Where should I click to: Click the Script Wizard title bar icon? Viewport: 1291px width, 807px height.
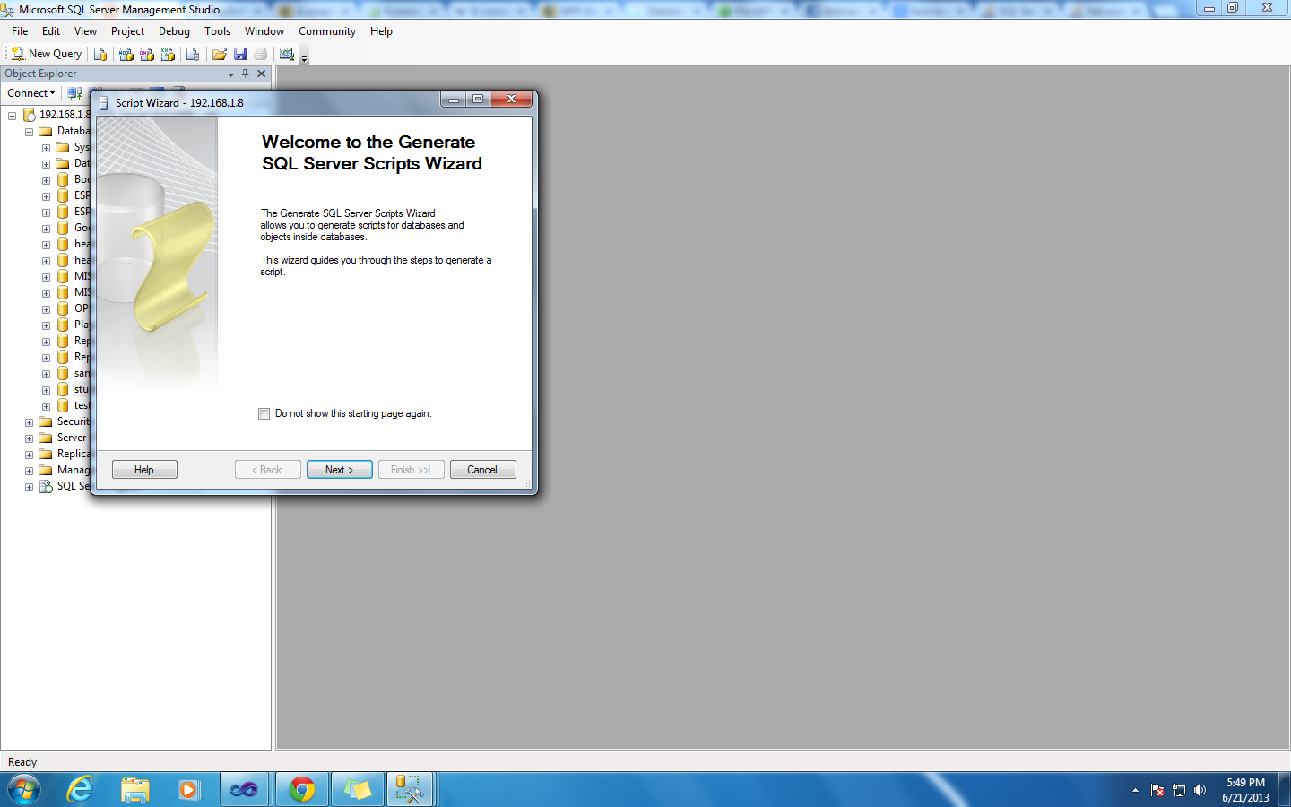pyautogui.click(x=104, y=103)
